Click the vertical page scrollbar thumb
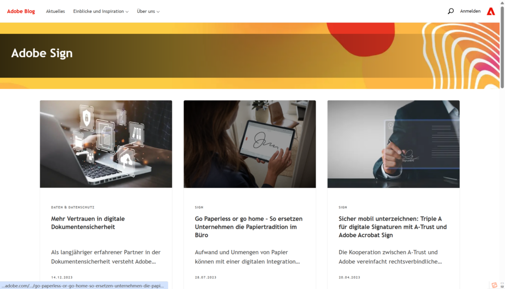The height and width of the screenshot is (289, 505). tap(502, 47)
